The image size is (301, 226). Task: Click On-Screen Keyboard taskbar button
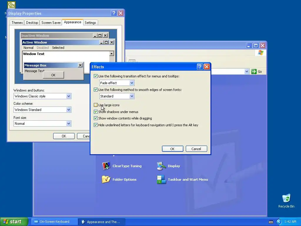[x=54, y=222]
